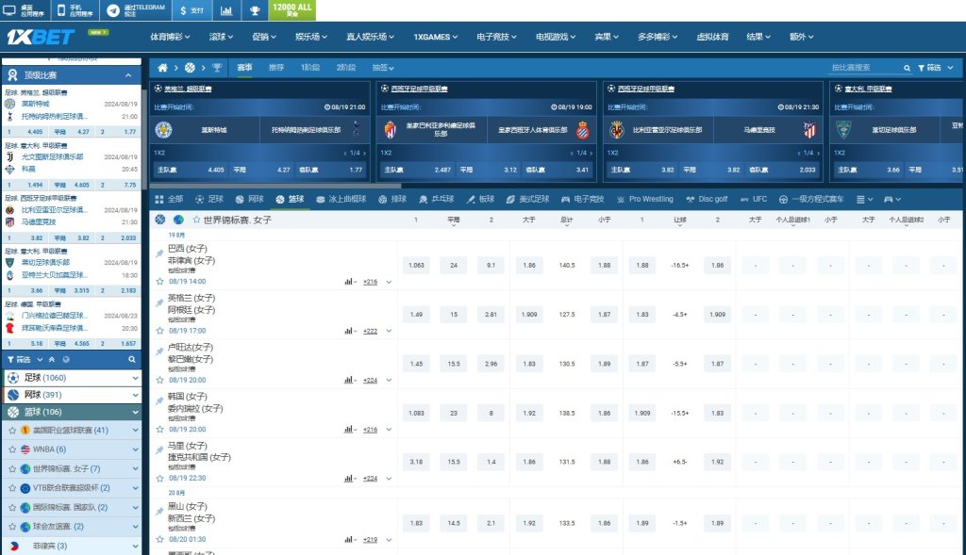
Task: Open the 抽签 dropdown in the breadcrumb bar
Action: [x=381, y=67]
